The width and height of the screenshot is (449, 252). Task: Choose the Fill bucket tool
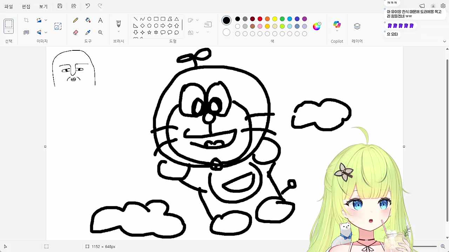(88, 20)
